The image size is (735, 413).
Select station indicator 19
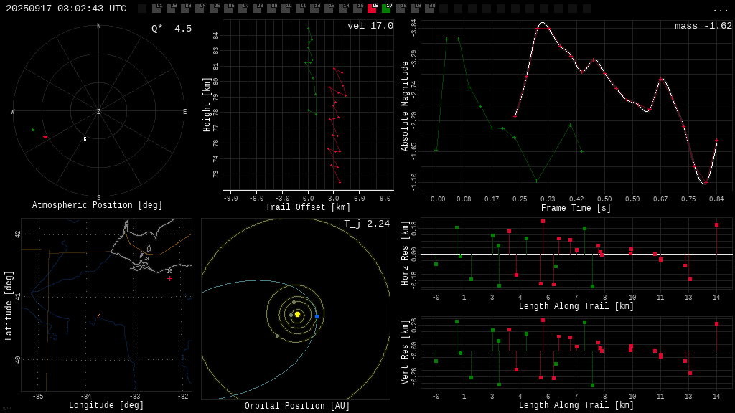415,8
